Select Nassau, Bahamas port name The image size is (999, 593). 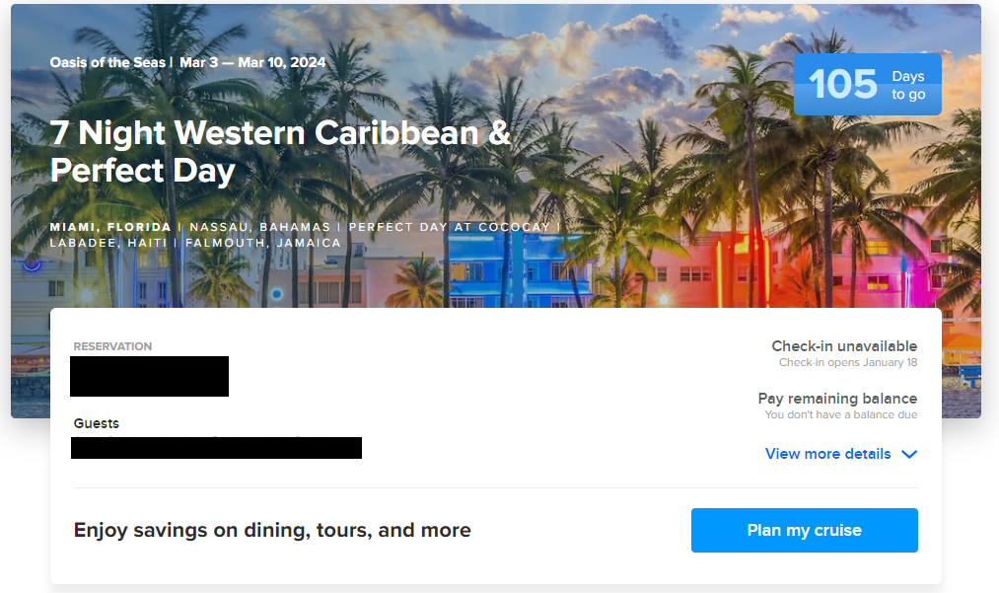point(260,227)
